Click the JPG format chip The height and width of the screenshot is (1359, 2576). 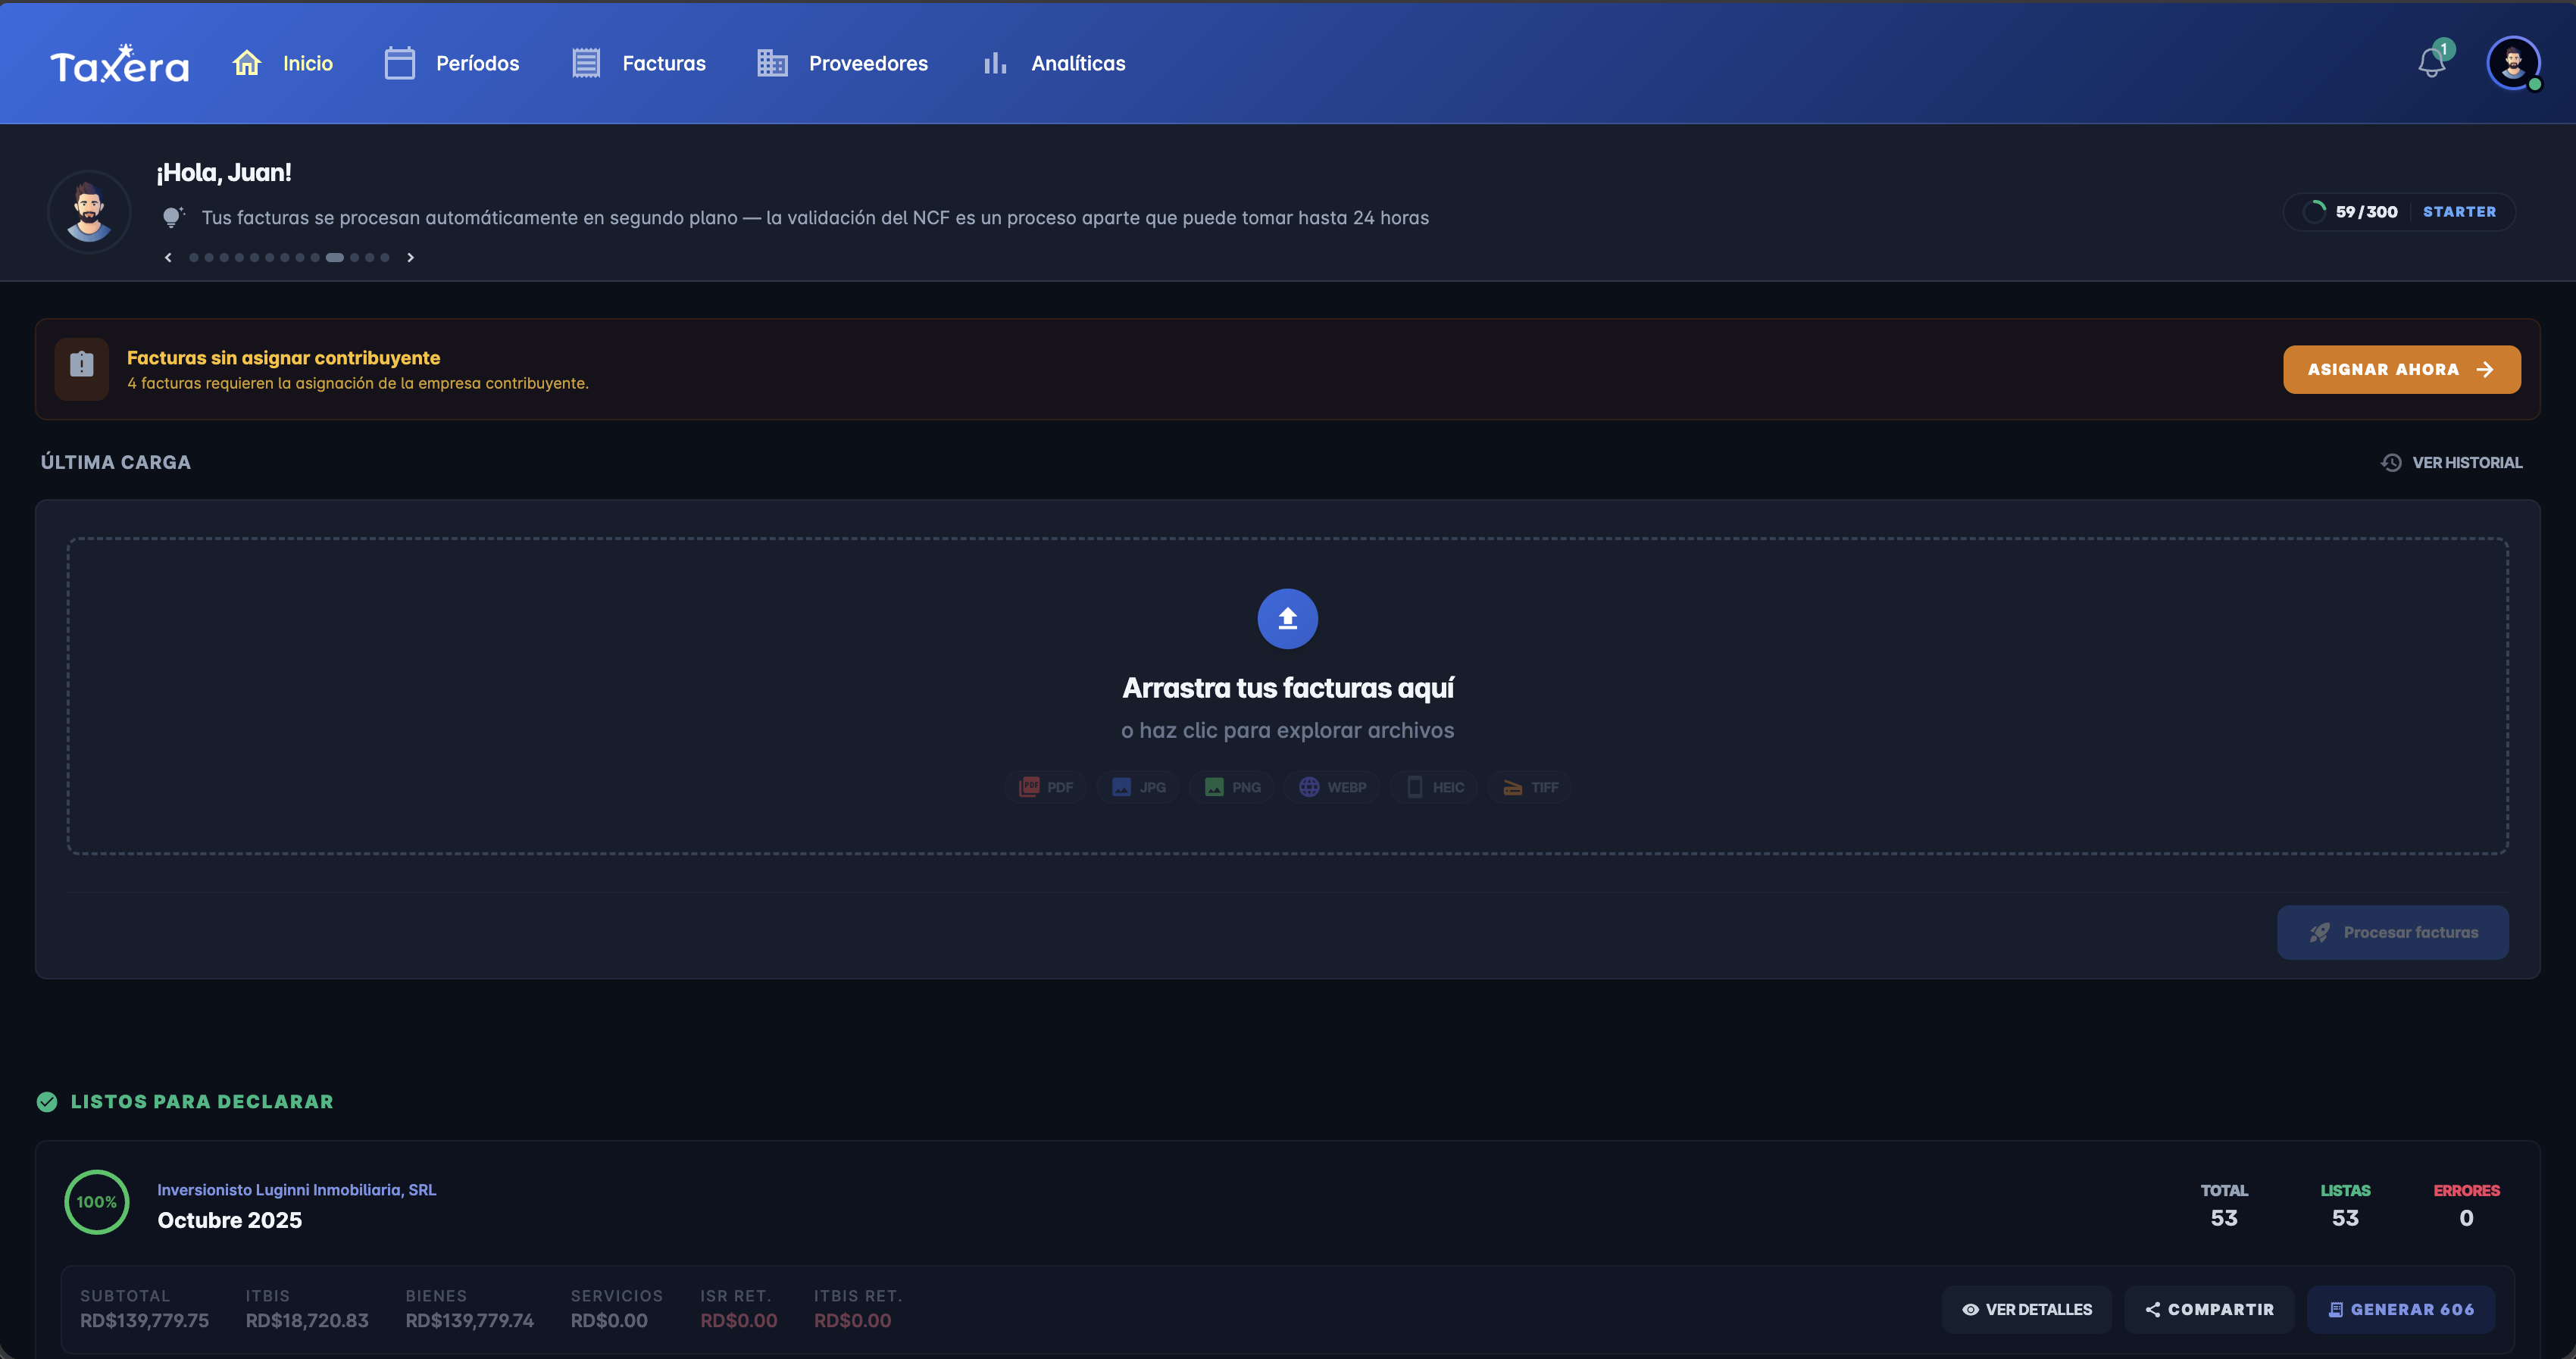pos(1138,787)
